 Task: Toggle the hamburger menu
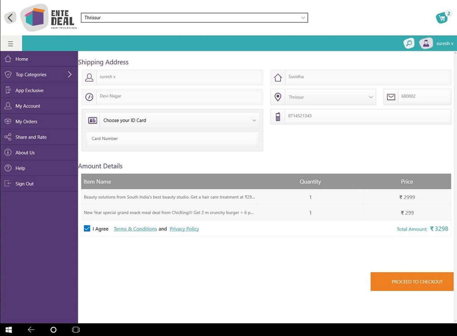[10, 44]
